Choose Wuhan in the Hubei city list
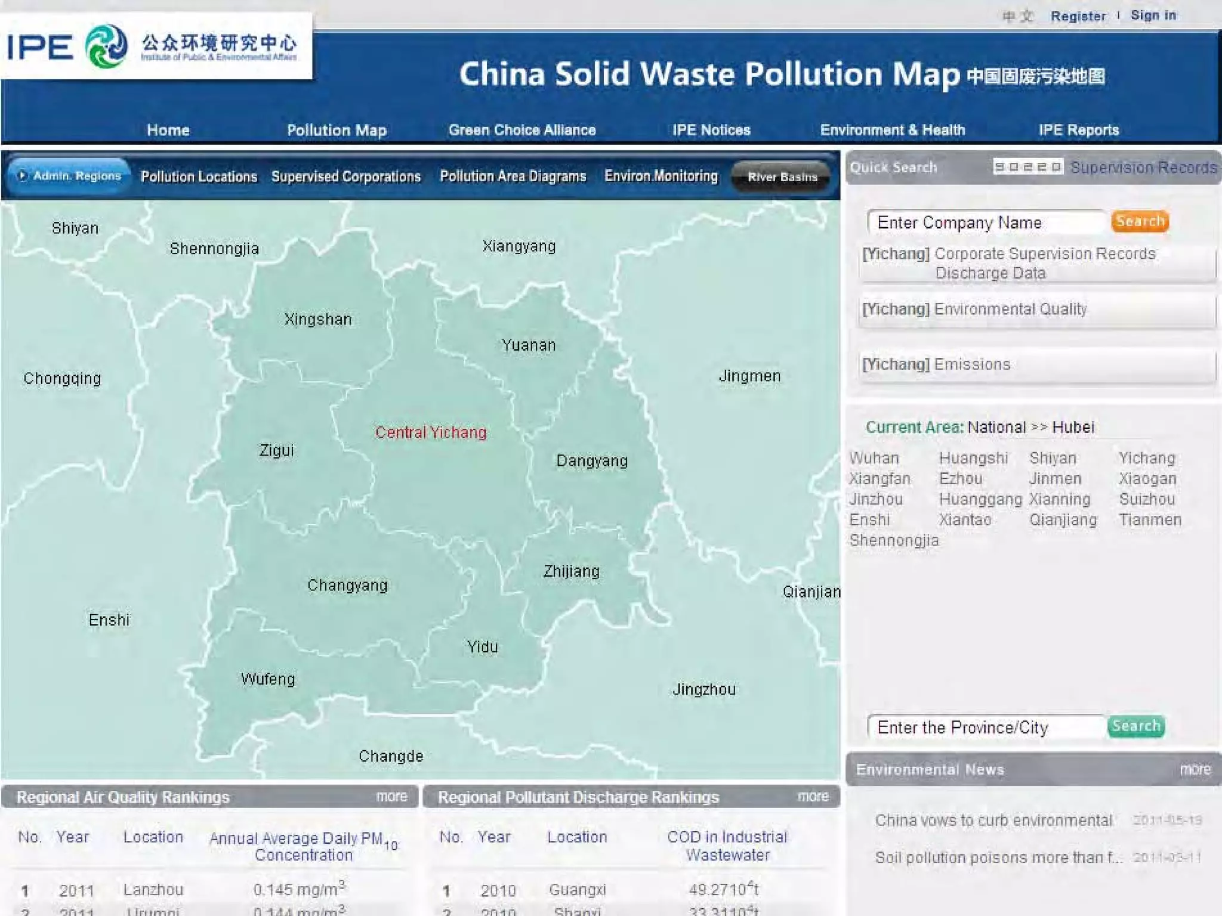1222x916 pixels. (x=874, y=458)
